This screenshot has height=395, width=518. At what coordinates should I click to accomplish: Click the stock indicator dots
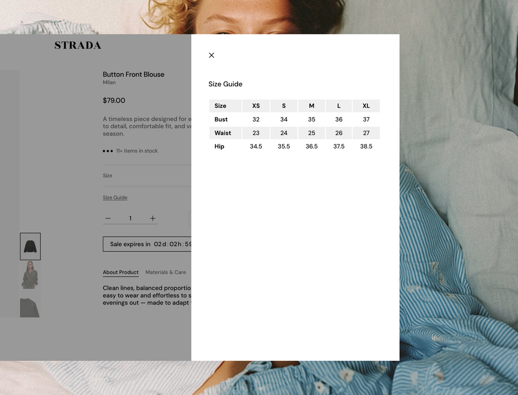tap(108, 151)
